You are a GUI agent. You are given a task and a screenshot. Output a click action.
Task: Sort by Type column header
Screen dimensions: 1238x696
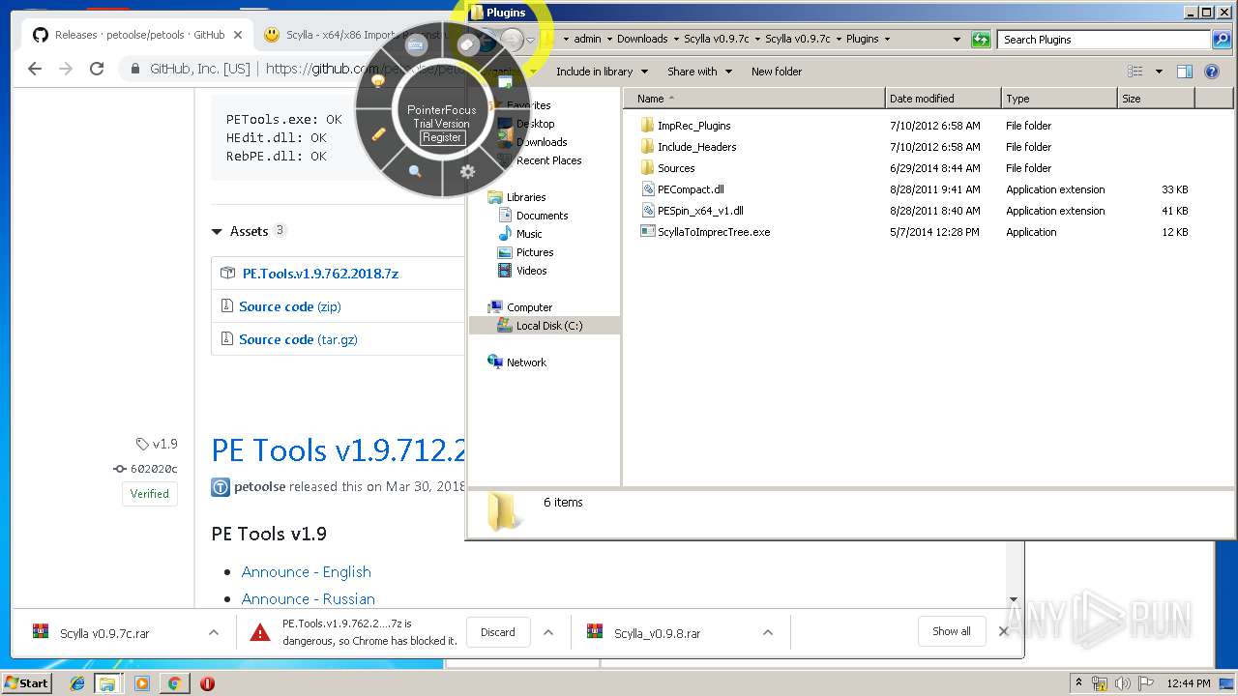tap(1059, 99)
